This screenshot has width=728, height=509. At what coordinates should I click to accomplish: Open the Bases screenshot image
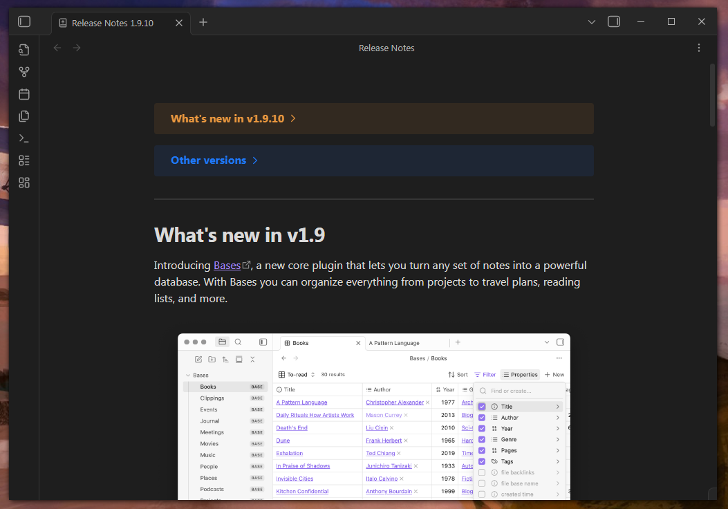click(374, 416)
